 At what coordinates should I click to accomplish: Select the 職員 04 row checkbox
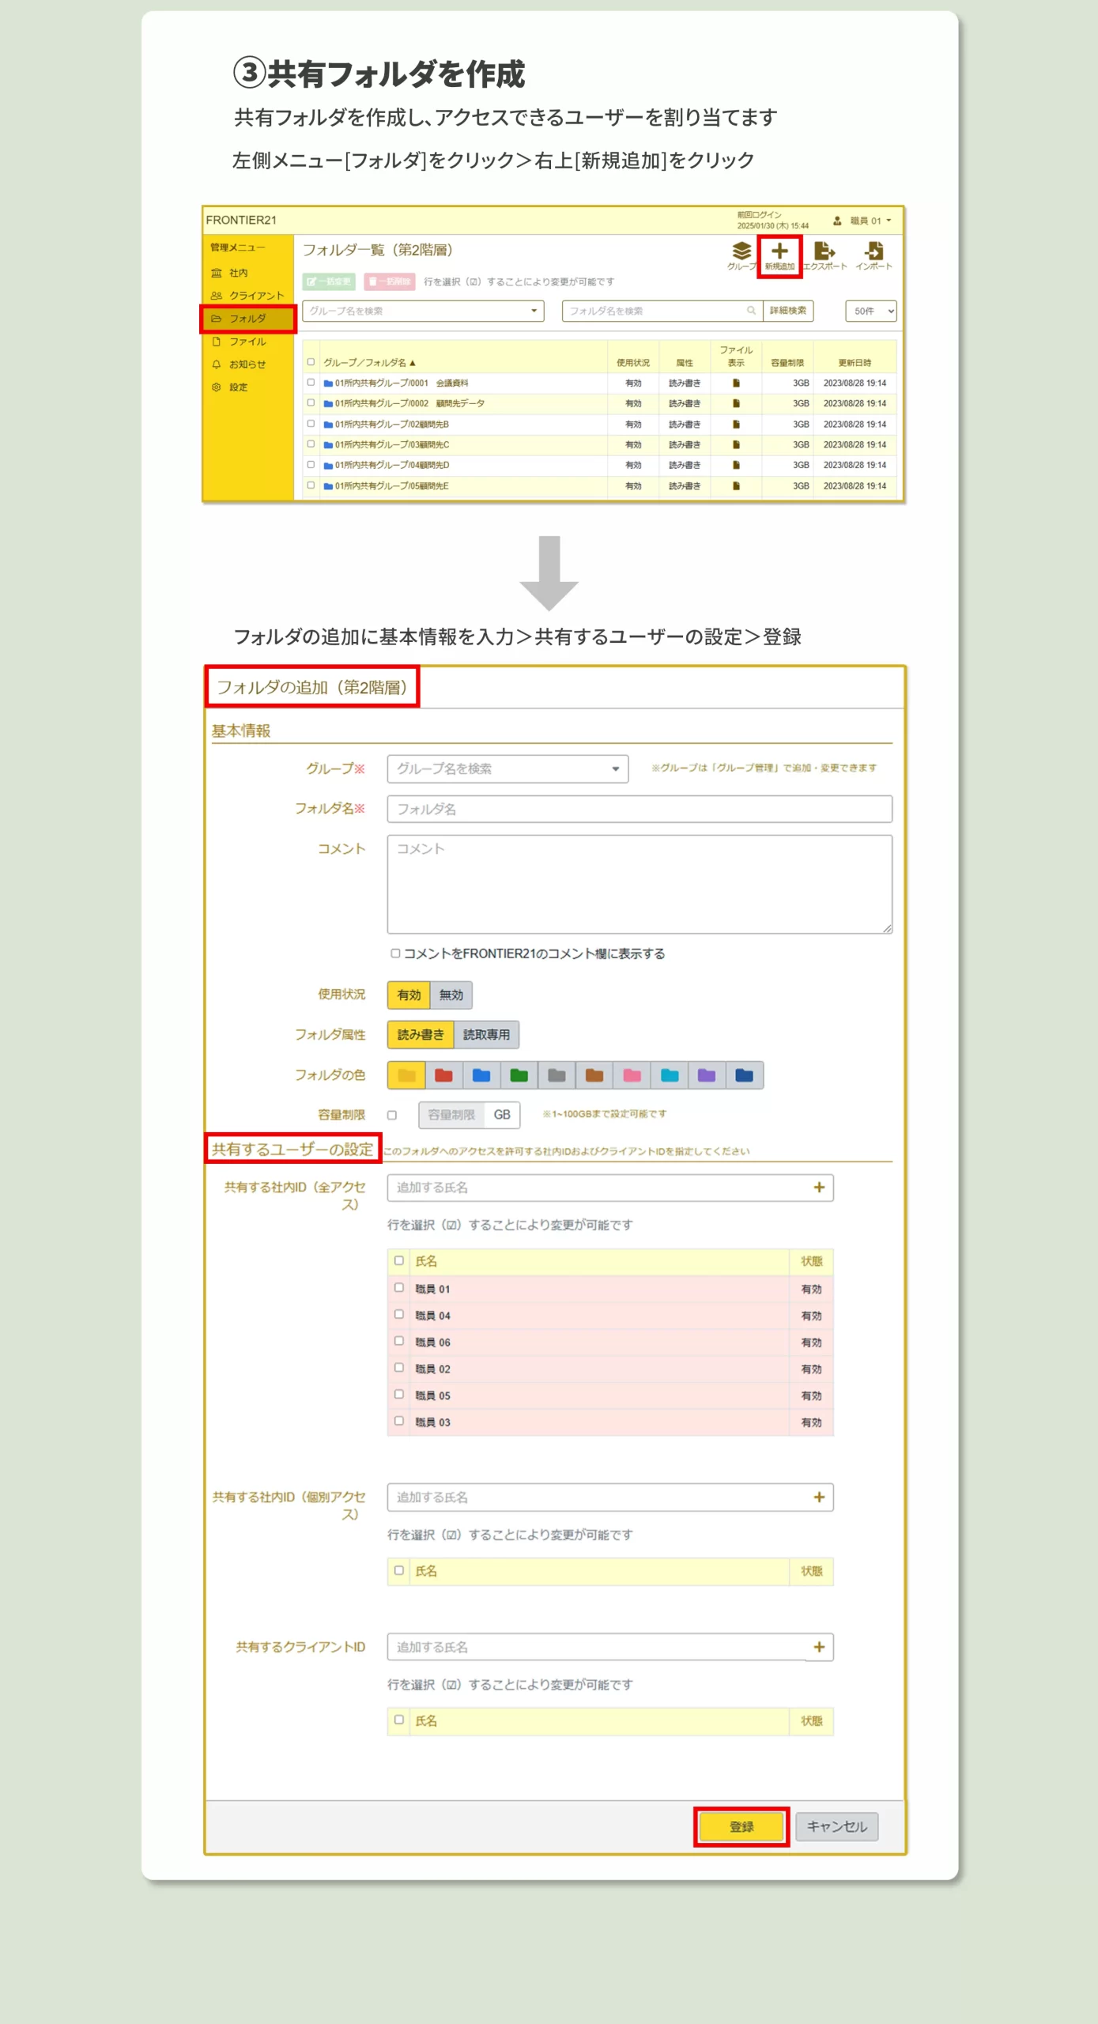pyautogui.click(x=399, y=1315)
